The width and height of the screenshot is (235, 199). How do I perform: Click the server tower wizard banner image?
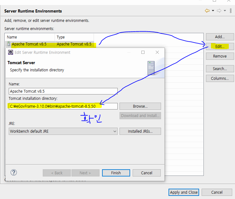coord(151,68)
